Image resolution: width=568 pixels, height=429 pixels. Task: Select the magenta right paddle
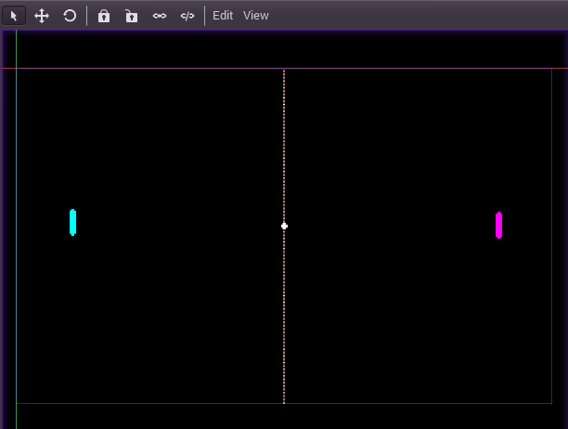pyautogui.click(x=498, y=226)
